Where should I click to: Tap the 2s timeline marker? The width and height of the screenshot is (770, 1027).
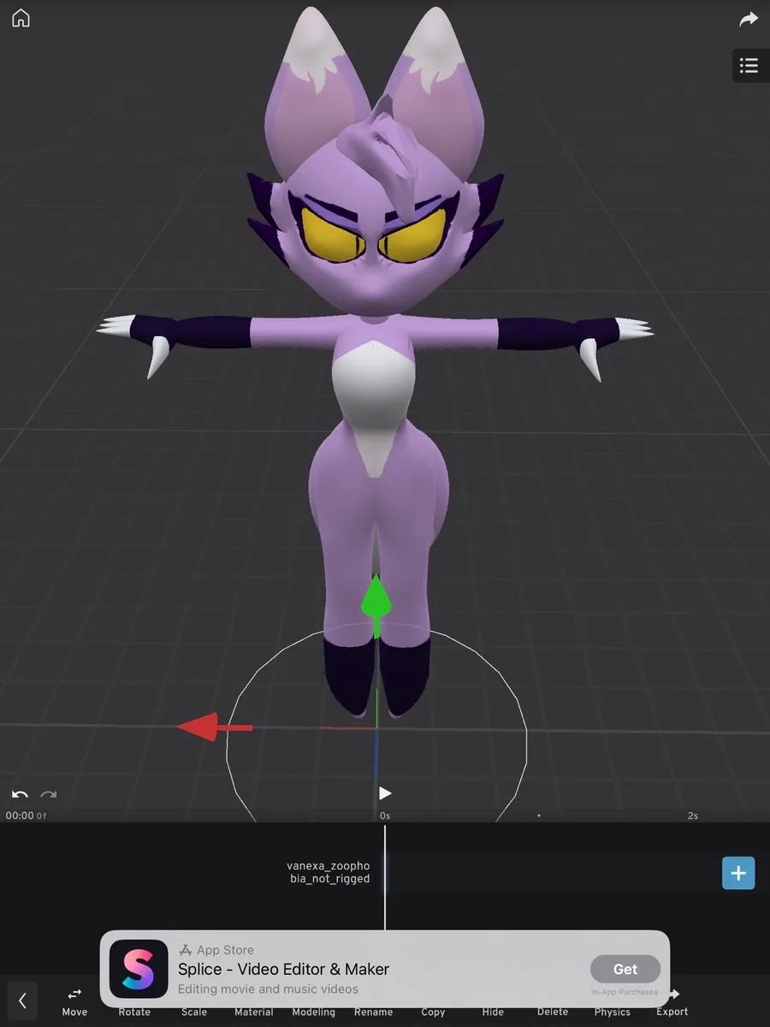[693, 816]
